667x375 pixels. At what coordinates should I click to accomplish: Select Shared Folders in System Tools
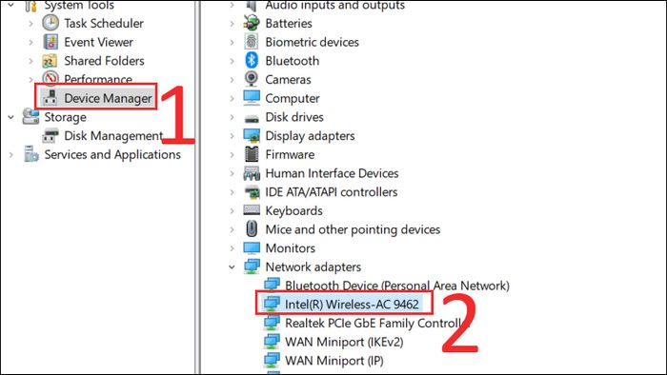(104, 61)
